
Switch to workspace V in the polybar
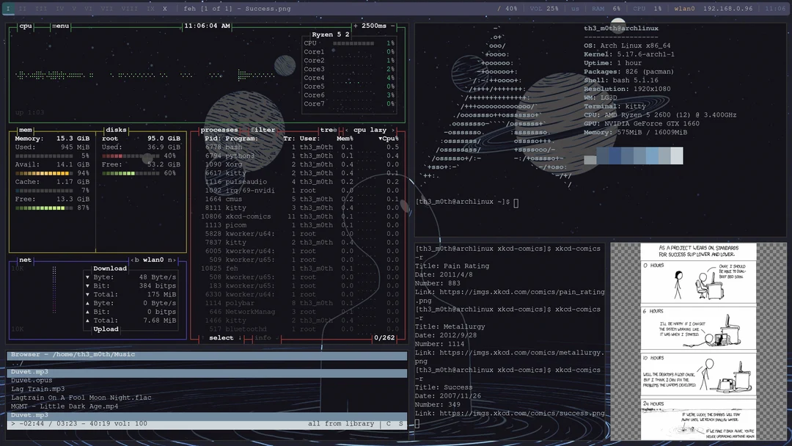tap(74, 8)
